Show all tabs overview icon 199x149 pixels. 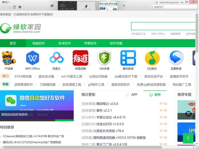click(x=52, y=6)
